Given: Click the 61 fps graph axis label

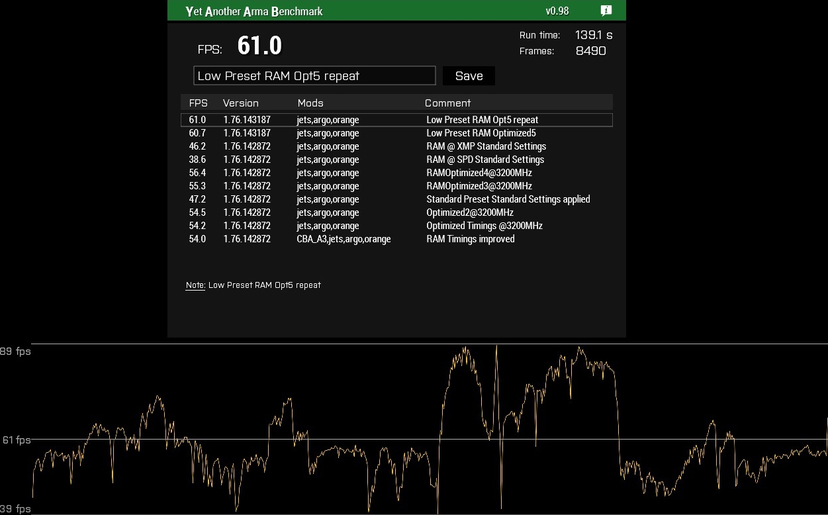Looking at the screenshot, I should coord(17,440).
